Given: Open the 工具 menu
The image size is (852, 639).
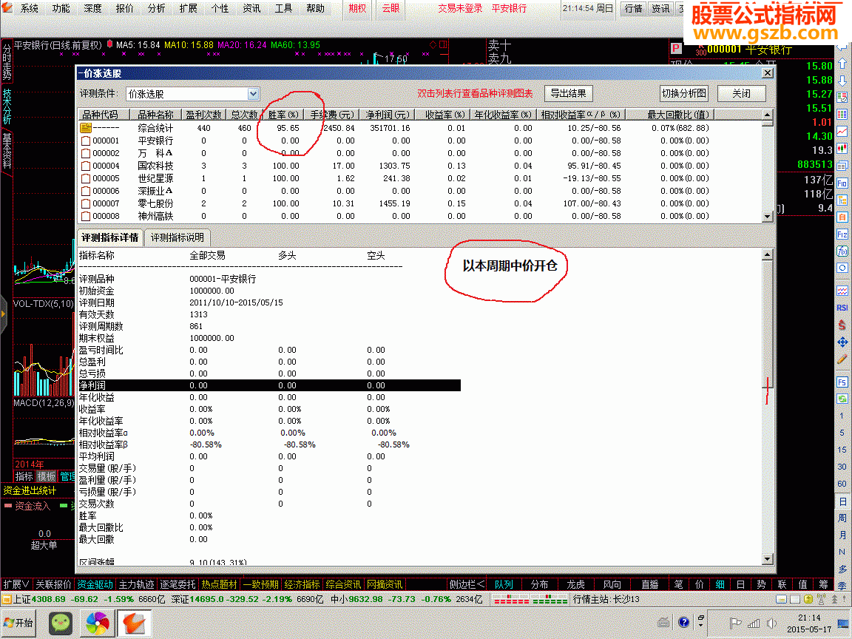Looking at the screenshot, I should (283, 8).
